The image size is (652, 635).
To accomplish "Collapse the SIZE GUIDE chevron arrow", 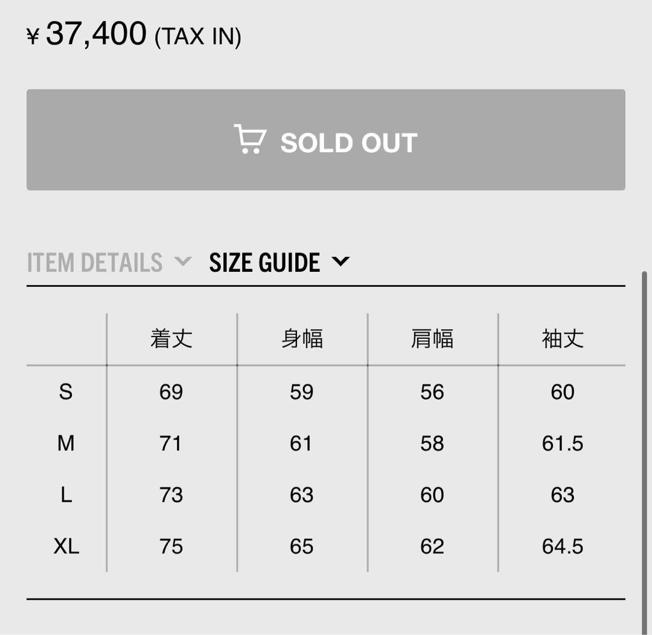I will click(340, 262).
